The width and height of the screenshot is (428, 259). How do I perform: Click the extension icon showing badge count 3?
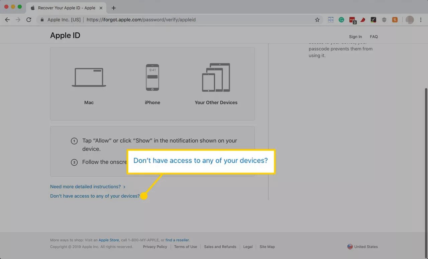click(352, 20)
